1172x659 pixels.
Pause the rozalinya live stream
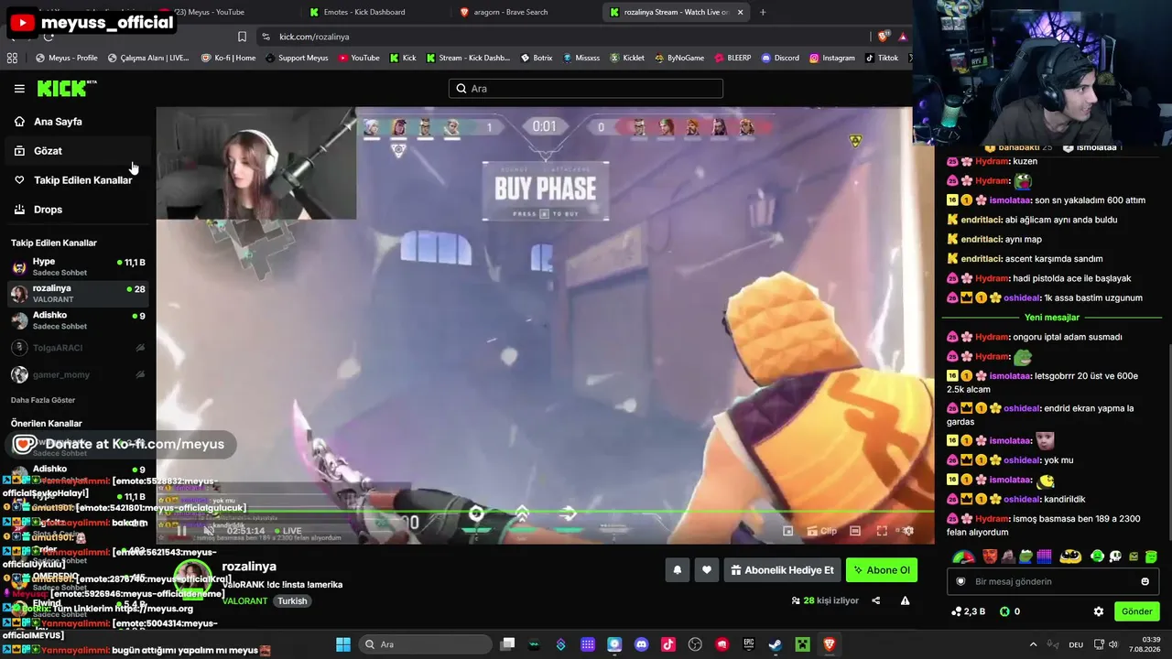[x=182, y=531]
